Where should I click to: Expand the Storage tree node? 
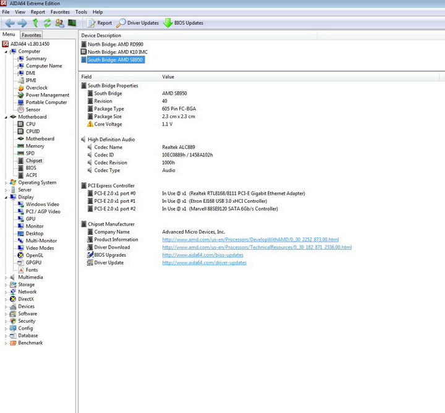click(6, 284)
